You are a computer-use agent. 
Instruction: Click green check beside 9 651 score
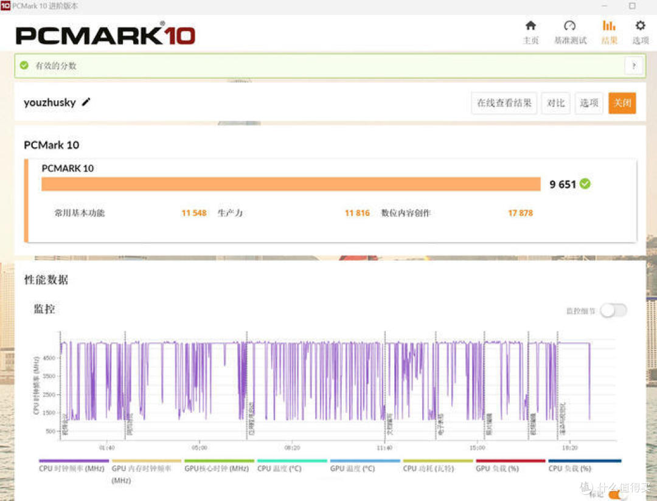pos(585,184)
